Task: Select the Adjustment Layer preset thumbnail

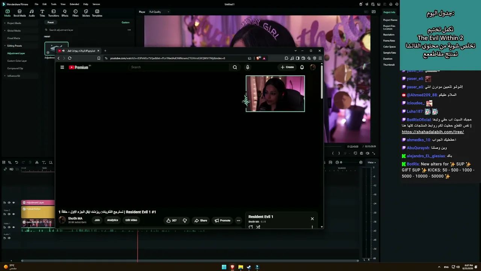Action: (56, 48)
